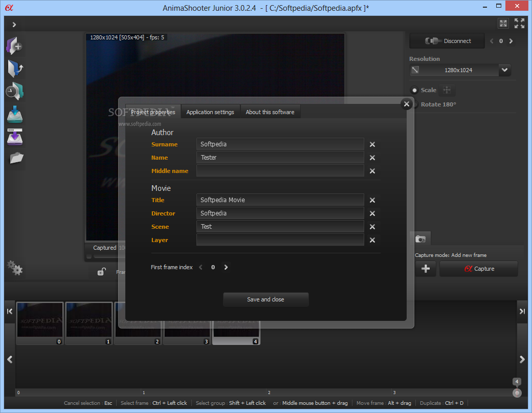Click the diagonal resize icon beside resolution
Image resolution: width=532 pixels, height=413 pixels.
click(415, 70)
